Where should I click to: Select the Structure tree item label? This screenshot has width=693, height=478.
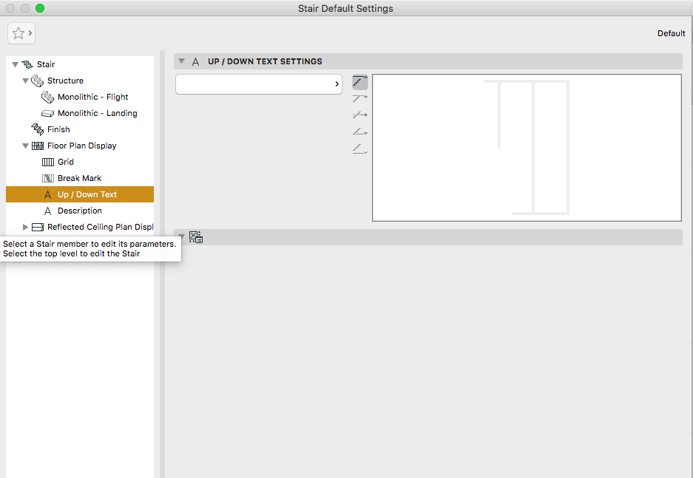(65, 81)
